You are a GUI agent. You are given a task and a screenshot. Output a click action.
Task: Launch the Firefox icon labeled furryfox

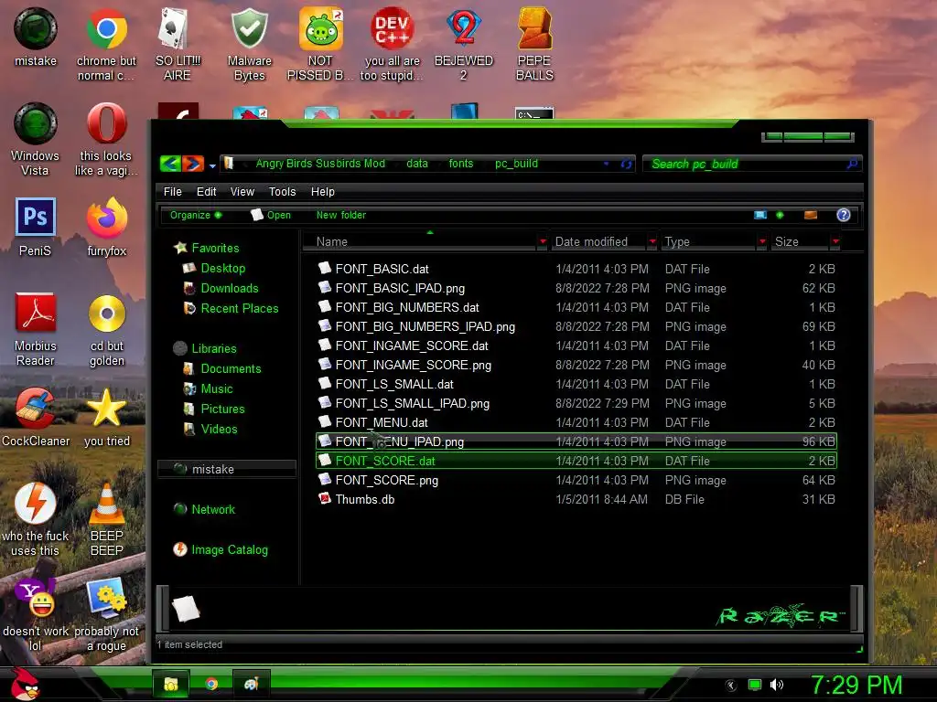(106, 227)
